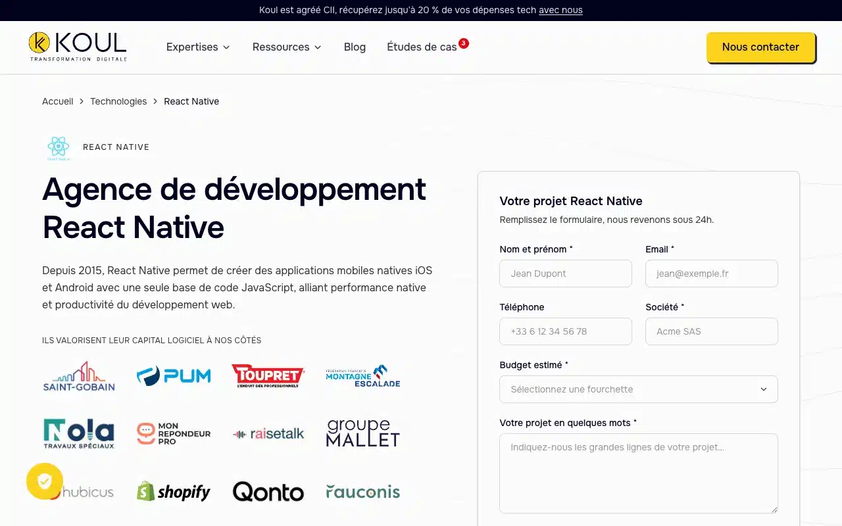Click the 'Votre projet React Native' heading
This screenshot has width=842, height=526.
[x=571, y=201]
